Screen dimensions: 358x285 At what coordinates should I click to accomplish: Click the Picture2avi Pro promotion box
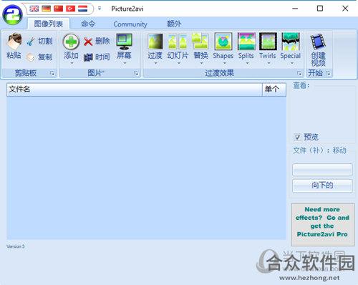point(323,224)
